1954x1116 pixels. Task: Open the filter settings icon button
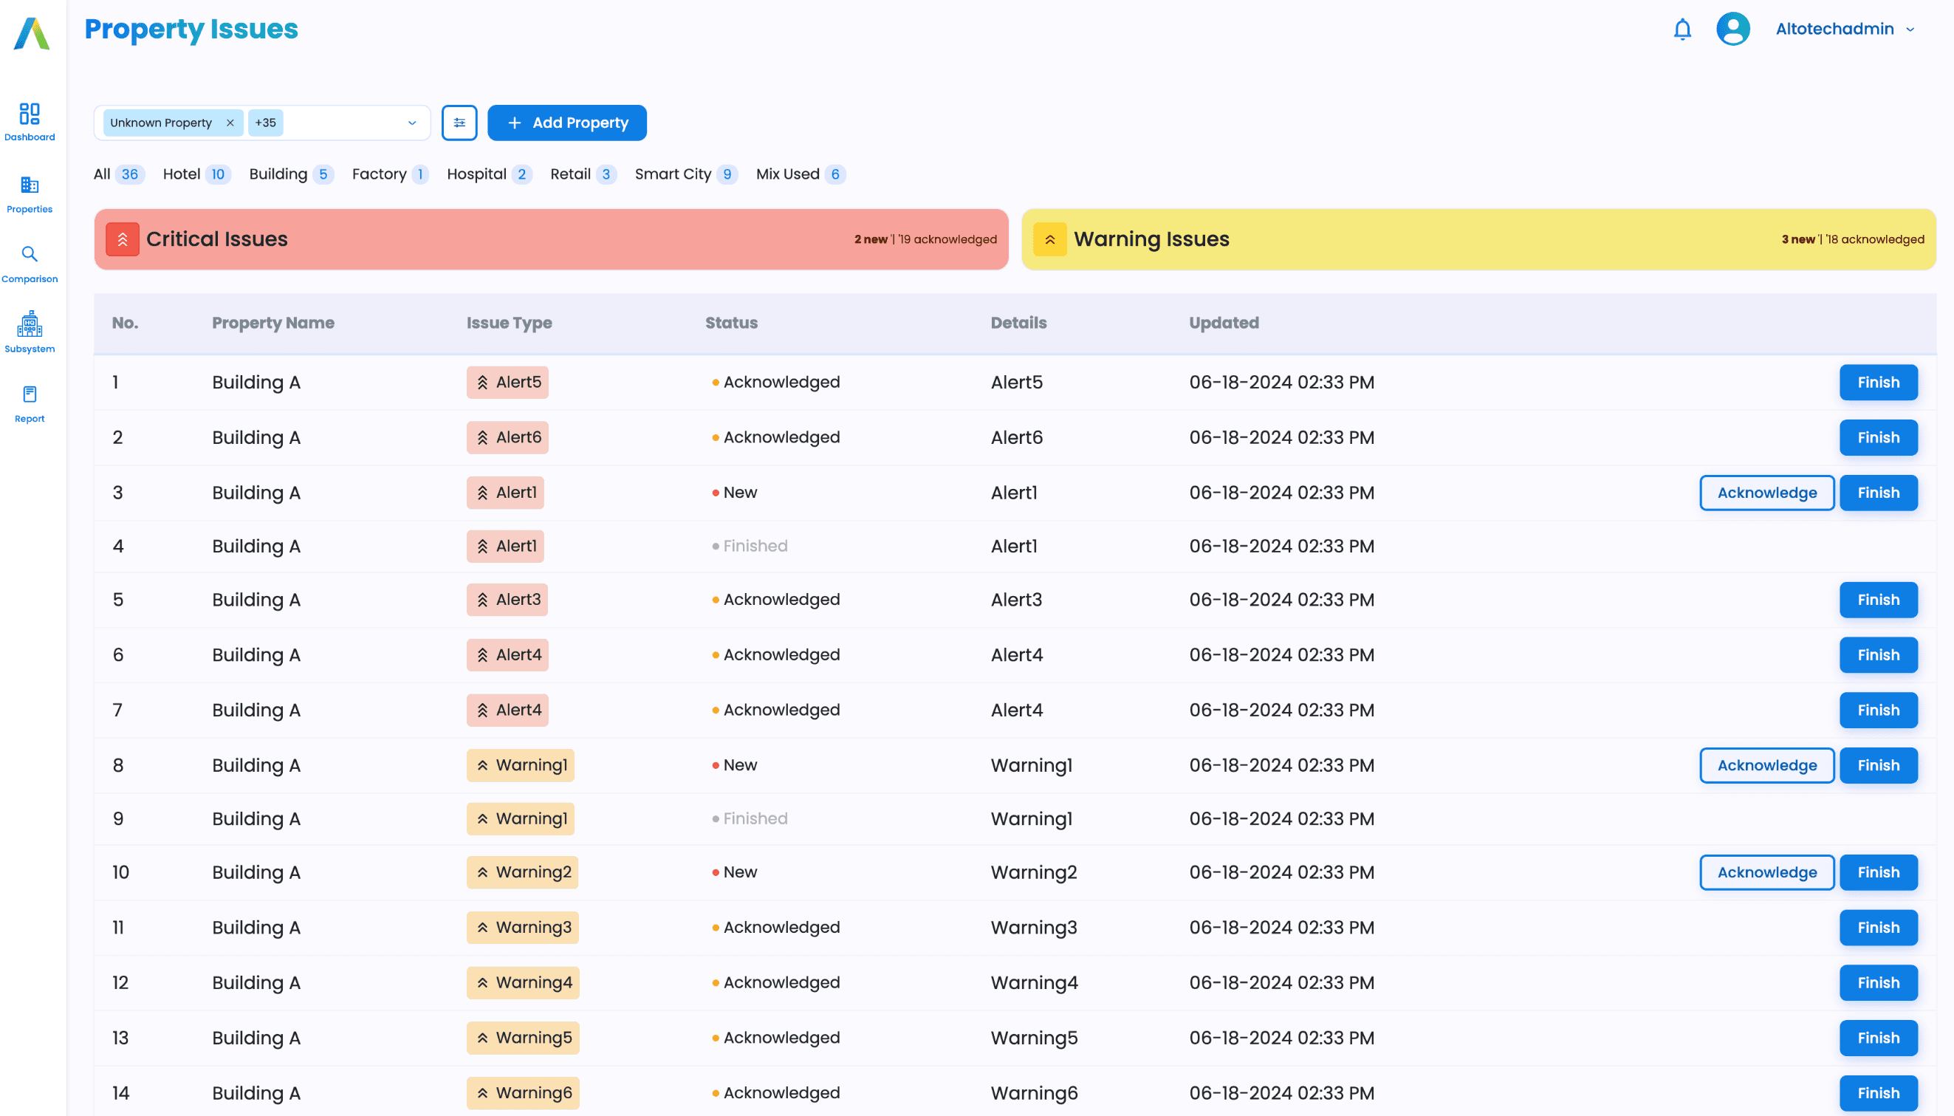tap(459, 123)
